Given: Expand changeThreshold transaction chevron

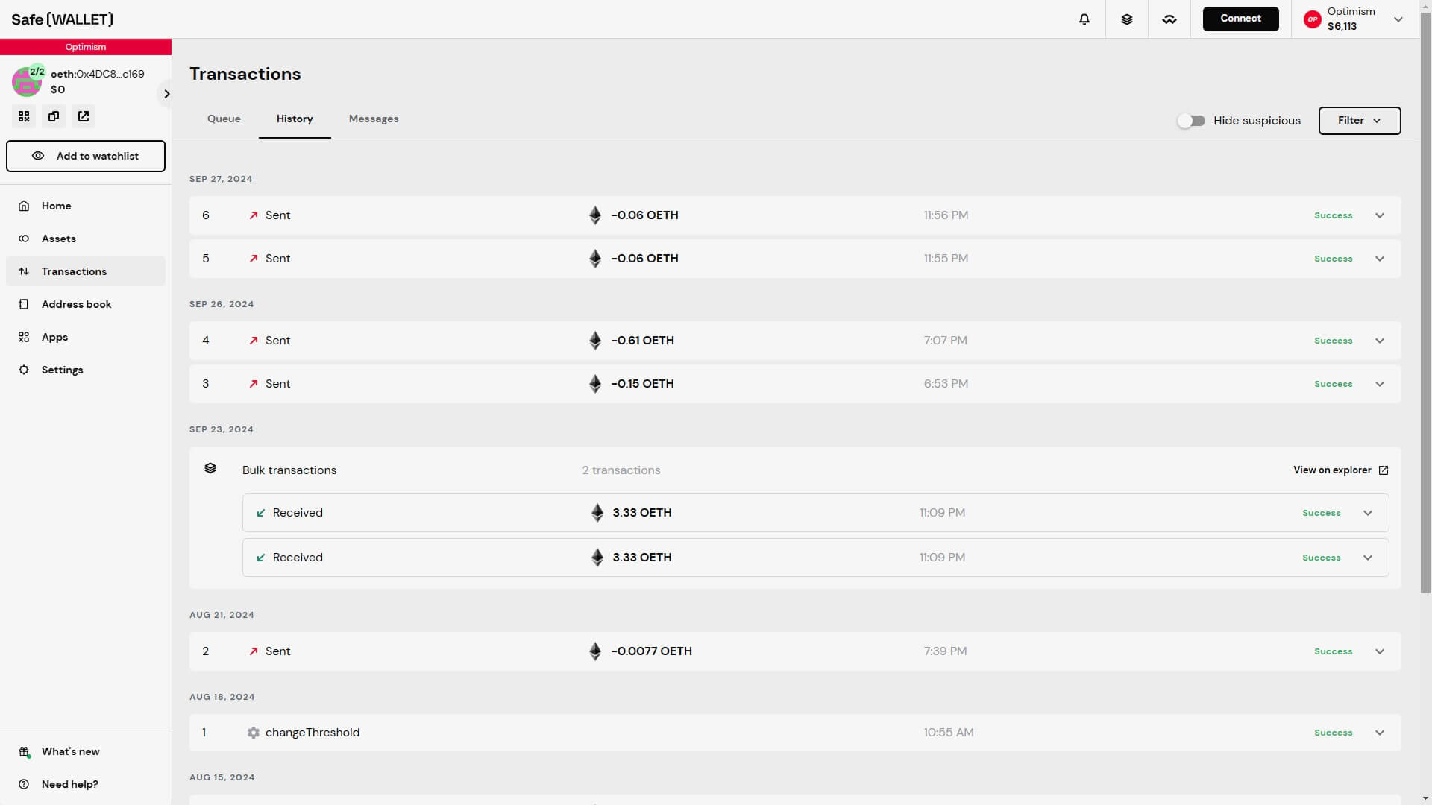Looking at the screenshot, I should point(1380,733).
